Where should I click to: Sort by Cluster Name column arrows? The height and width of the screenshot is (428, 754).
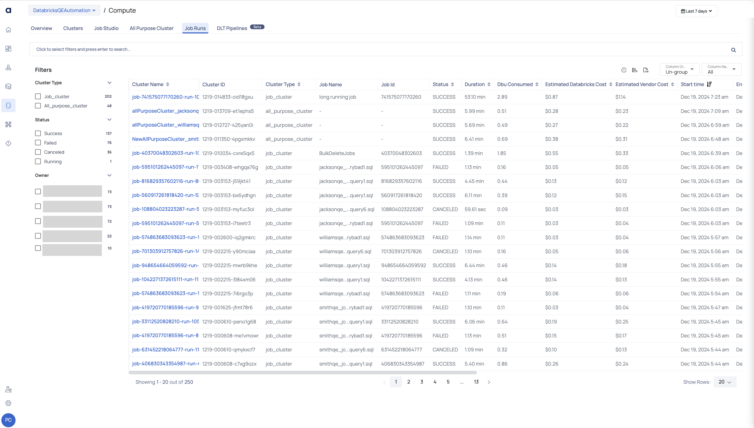point(168,84)
